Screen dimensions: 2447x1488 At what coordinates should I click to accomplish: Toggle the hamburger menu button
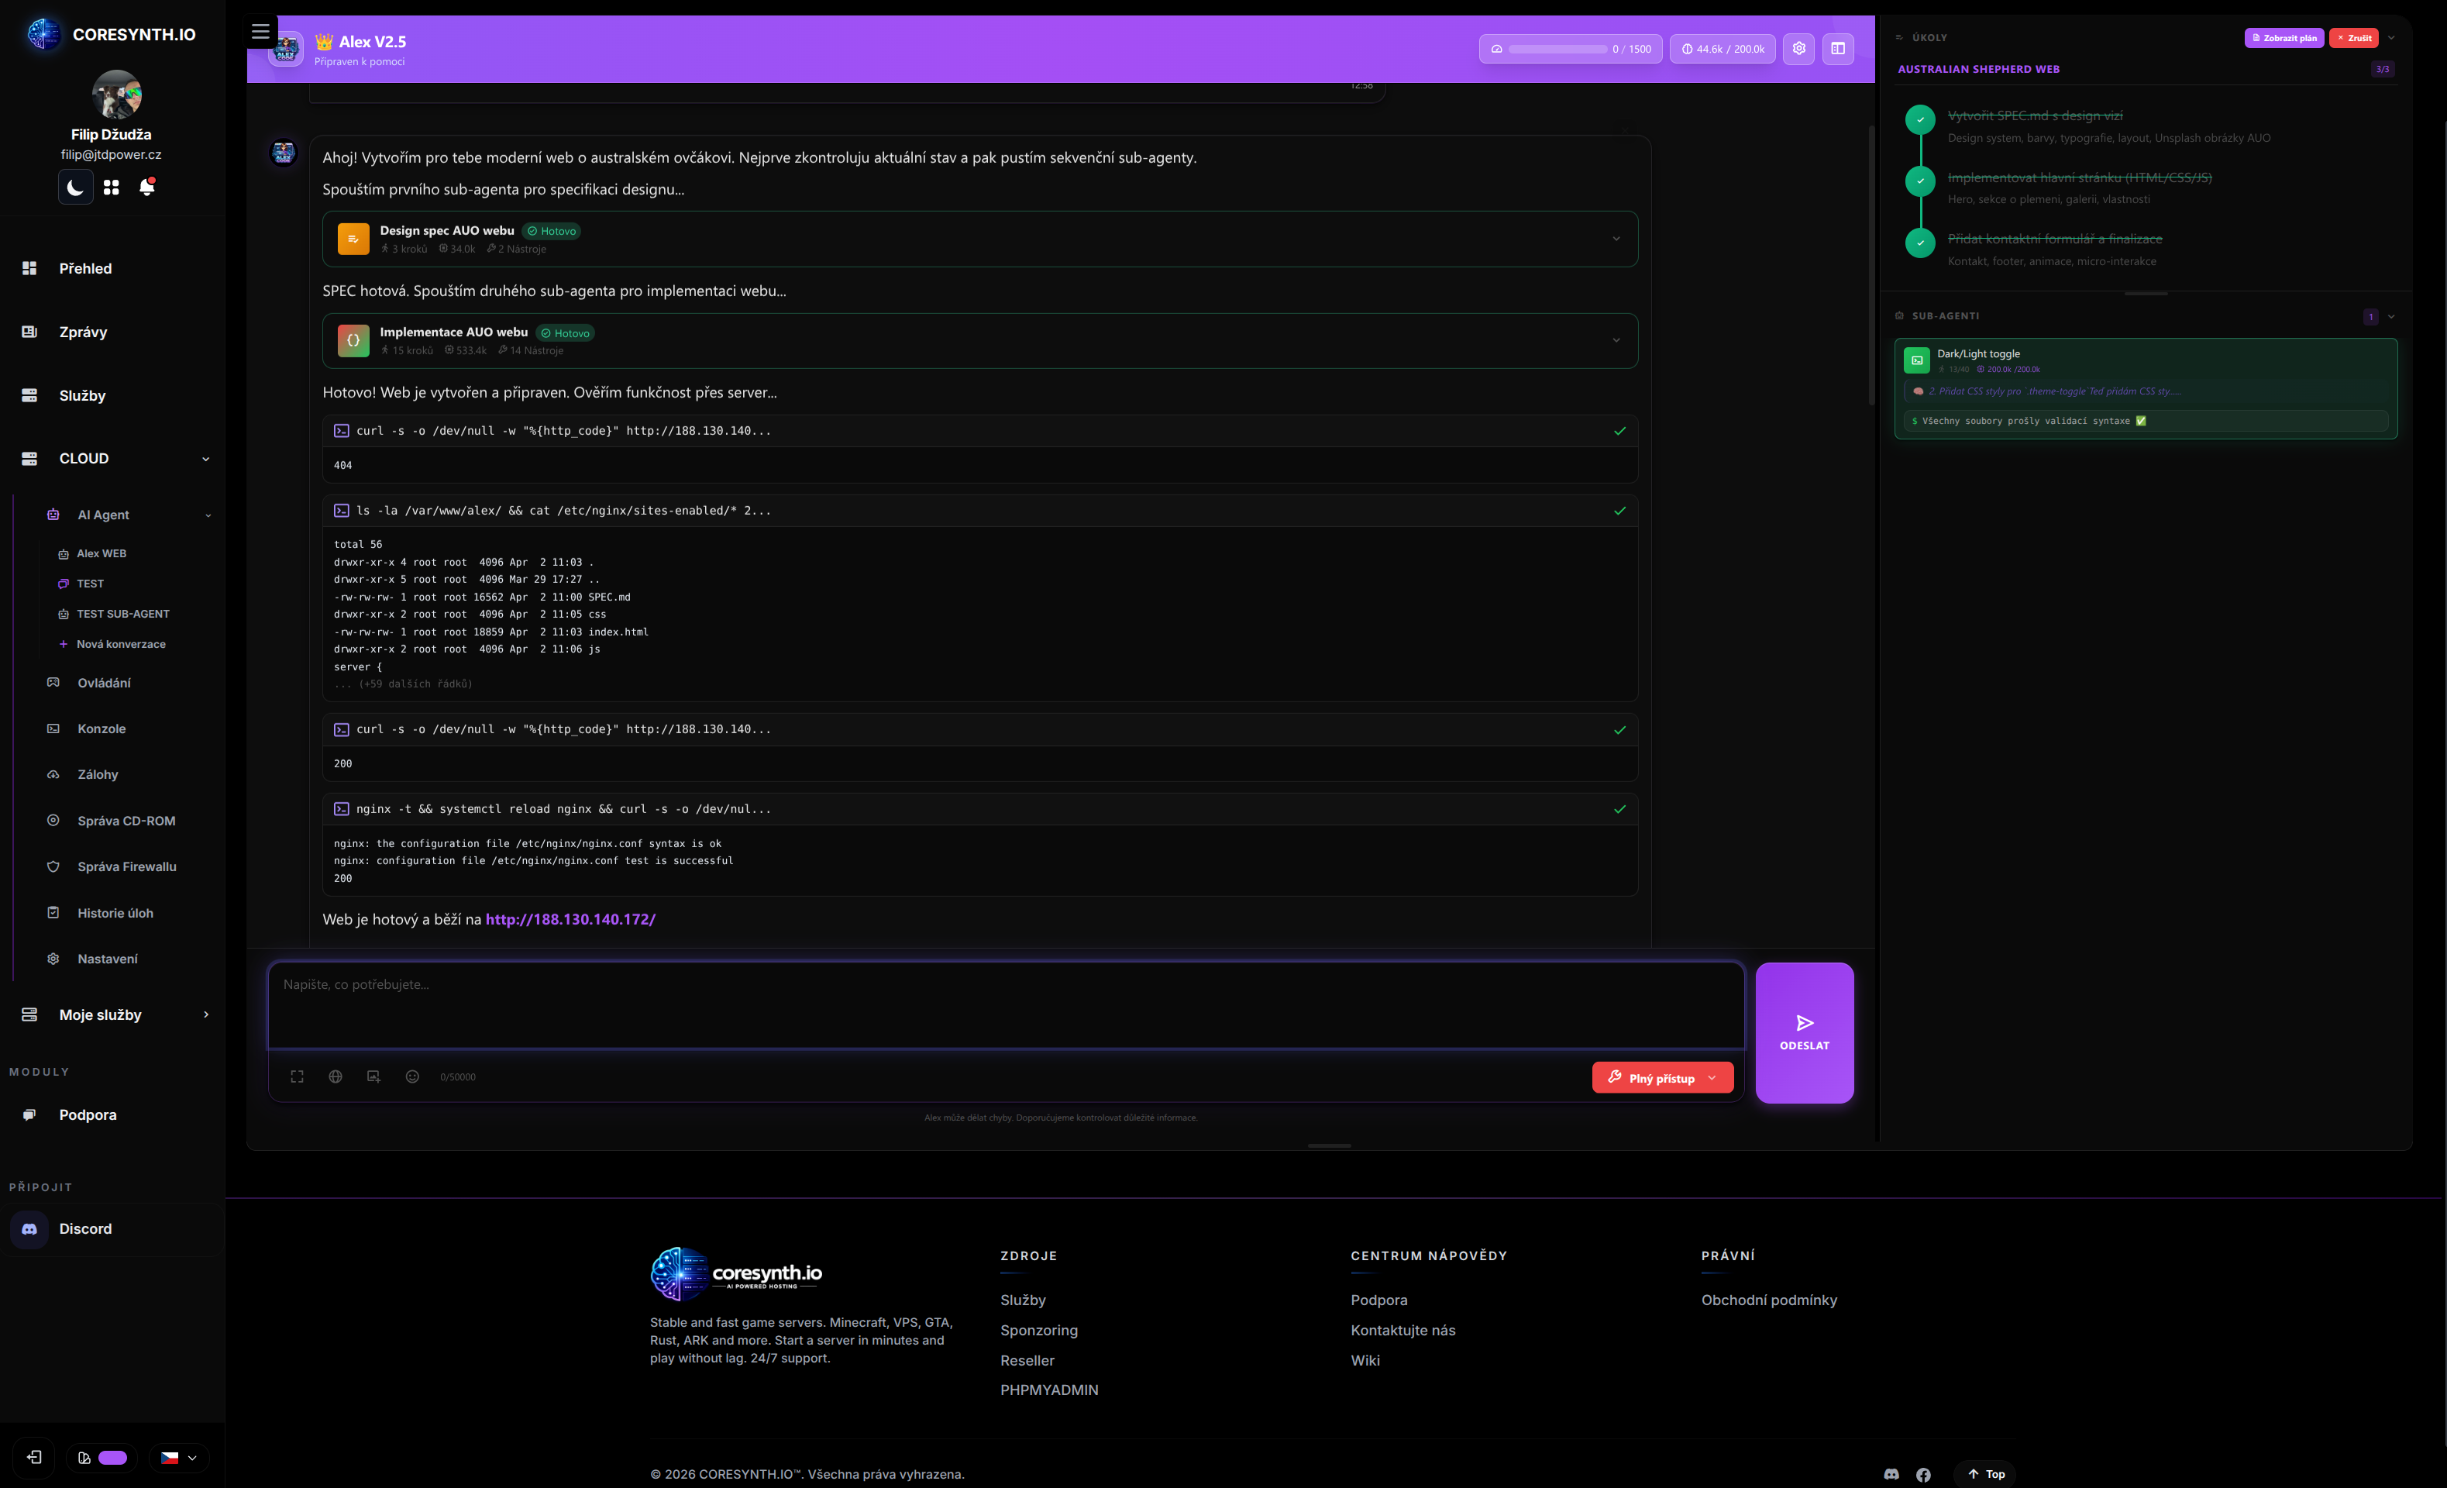pyautogui.click(x=261, y=31)
